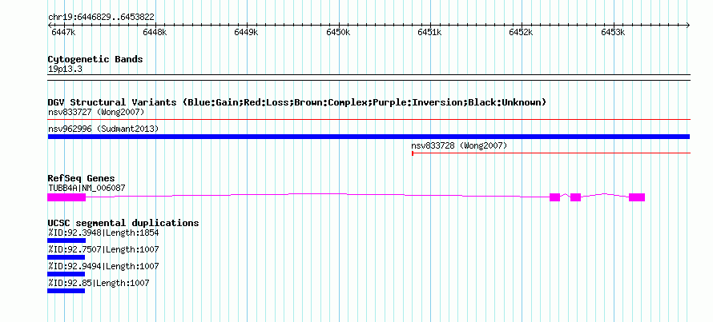Click the rightmost TUBB4A exon block near 6453.2k

click(x=637, y=197)
